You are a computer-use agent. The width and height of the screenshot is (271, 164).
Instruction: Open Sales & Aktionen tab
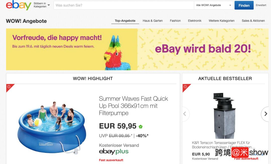(253, 21)
